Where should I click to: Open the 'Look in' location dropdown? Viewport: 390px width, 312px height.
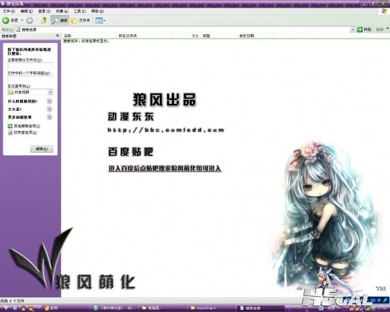pos(51,92)
